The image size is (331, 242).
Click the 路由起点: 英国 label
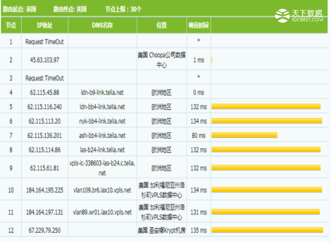coord(19,9)
